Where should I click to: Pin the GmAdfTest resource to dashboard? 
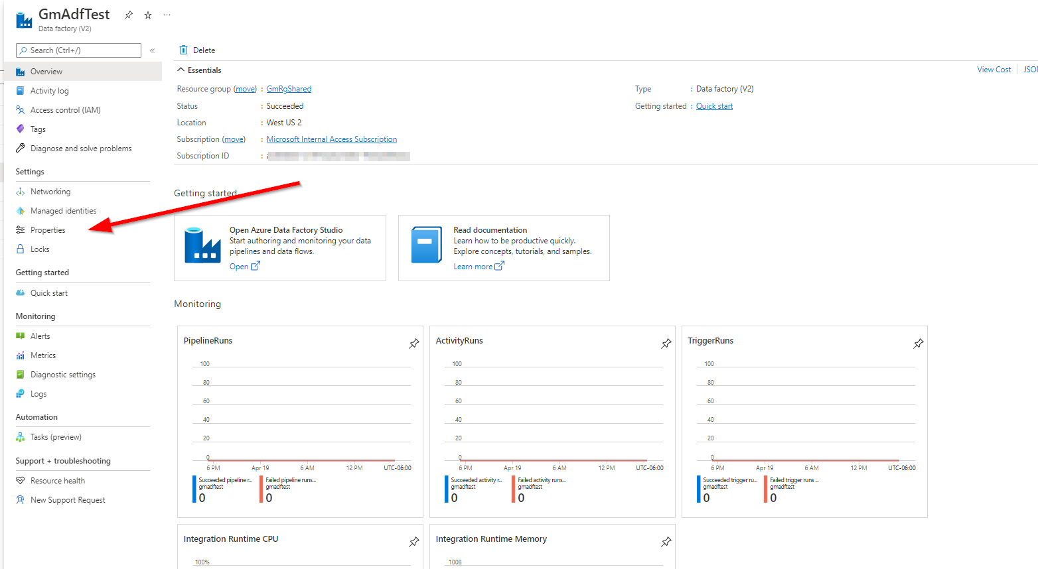129,15
